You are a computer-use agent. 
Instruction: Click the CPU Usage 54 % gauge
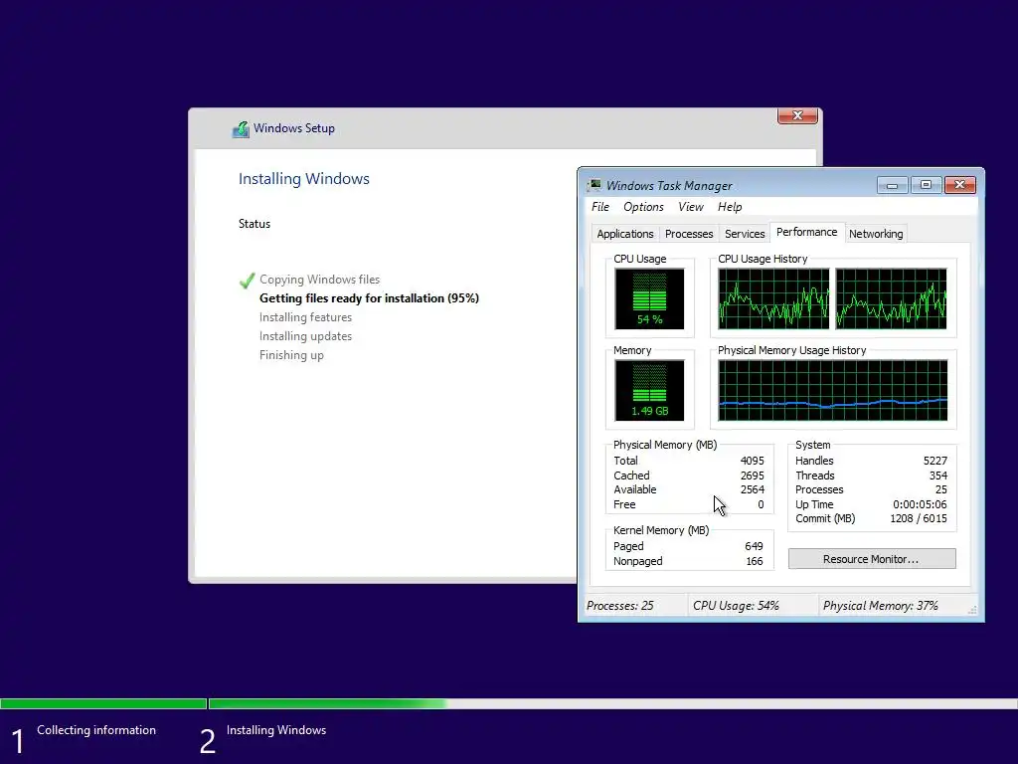(x=649, y=298)
